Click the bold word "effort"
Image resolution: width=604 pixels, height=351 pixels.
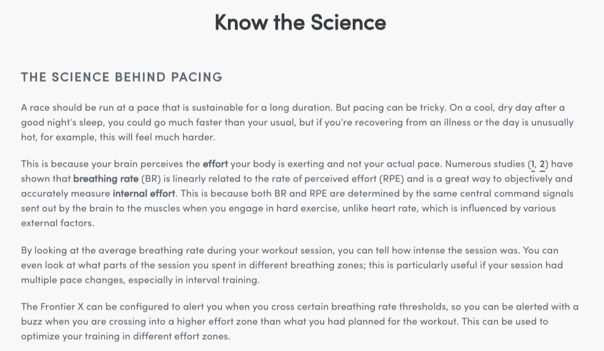coord(215,164)
